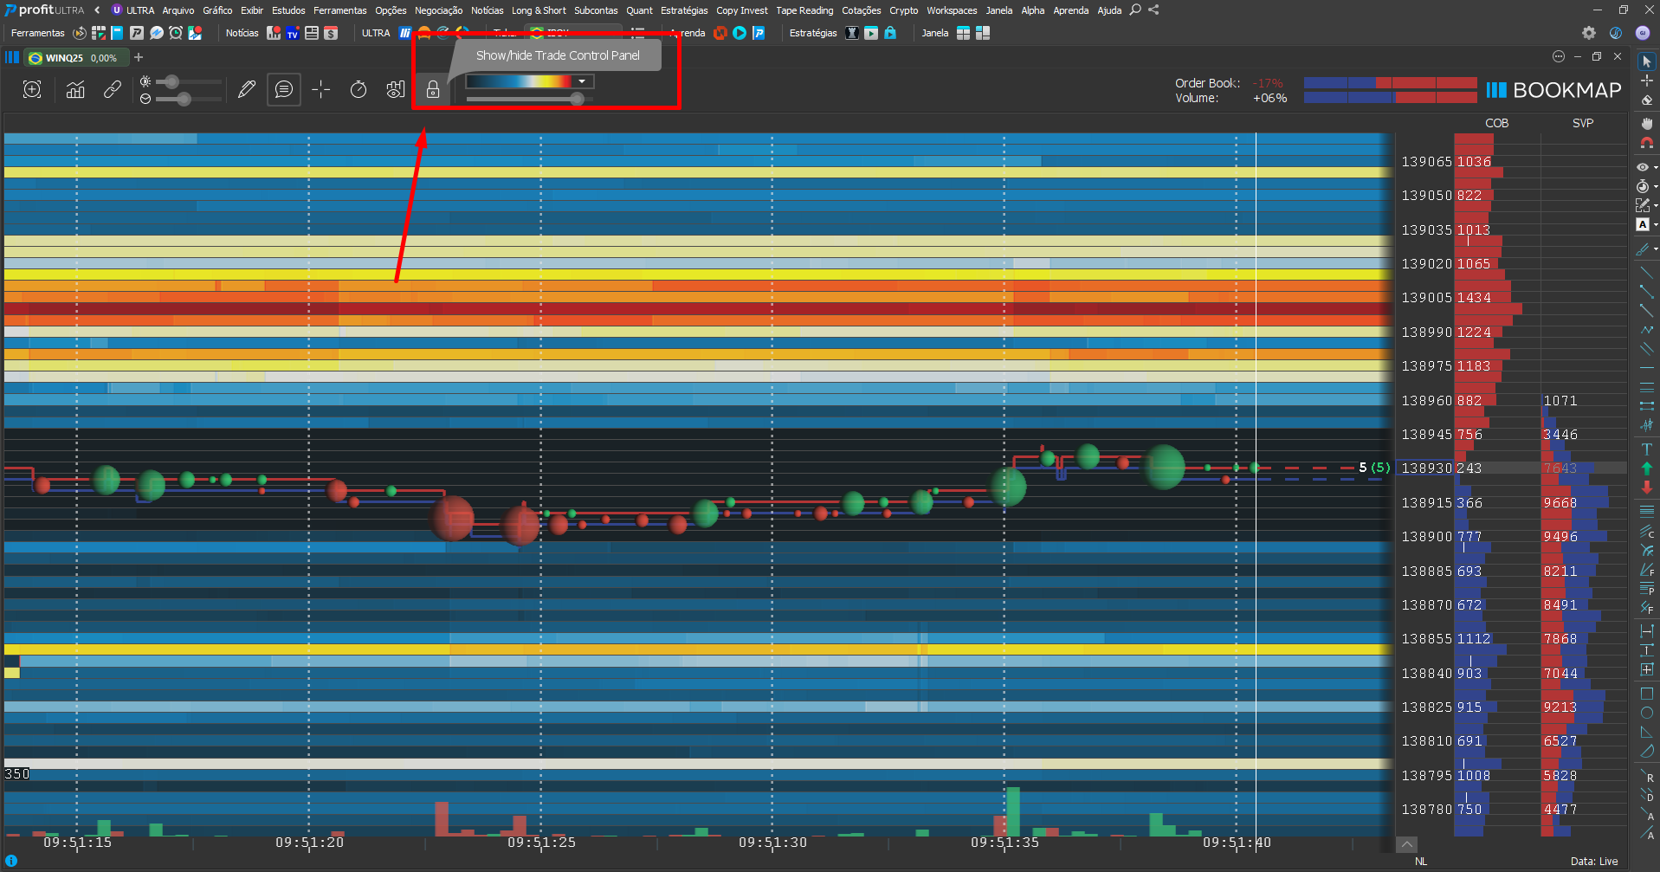Image resolution: width=1660 pixels, height=872 pixels.
Task: Select the hand pan tool
Action: tap(1647, 124)
